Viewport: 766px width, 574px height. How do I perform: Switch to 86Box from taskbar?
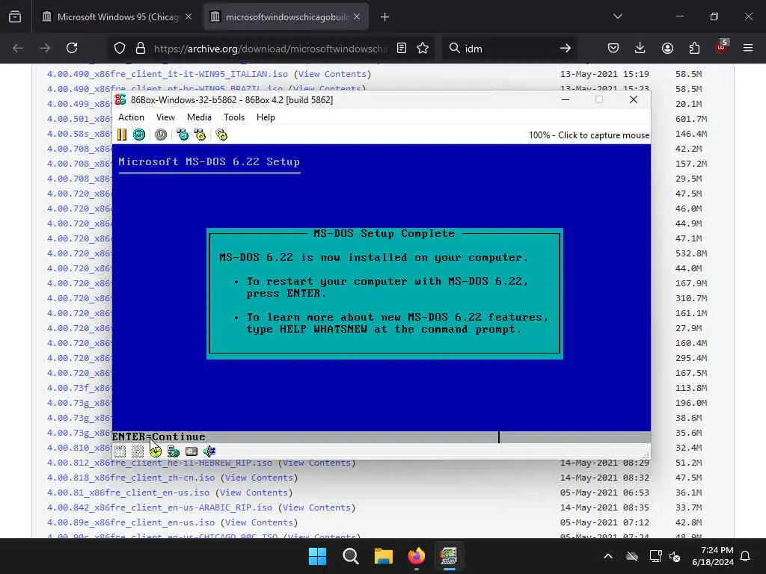(449, 556)
